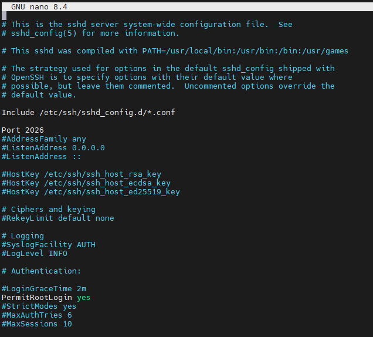Click the '# Ciphers and keying' comment
This screenshot has width=373, height=337.
pos(49,210)
